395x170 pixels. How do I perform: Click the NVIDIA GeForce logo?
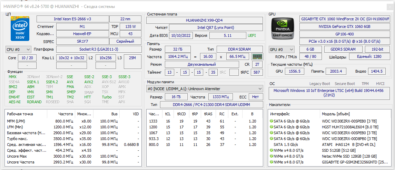tap(283, 28)
